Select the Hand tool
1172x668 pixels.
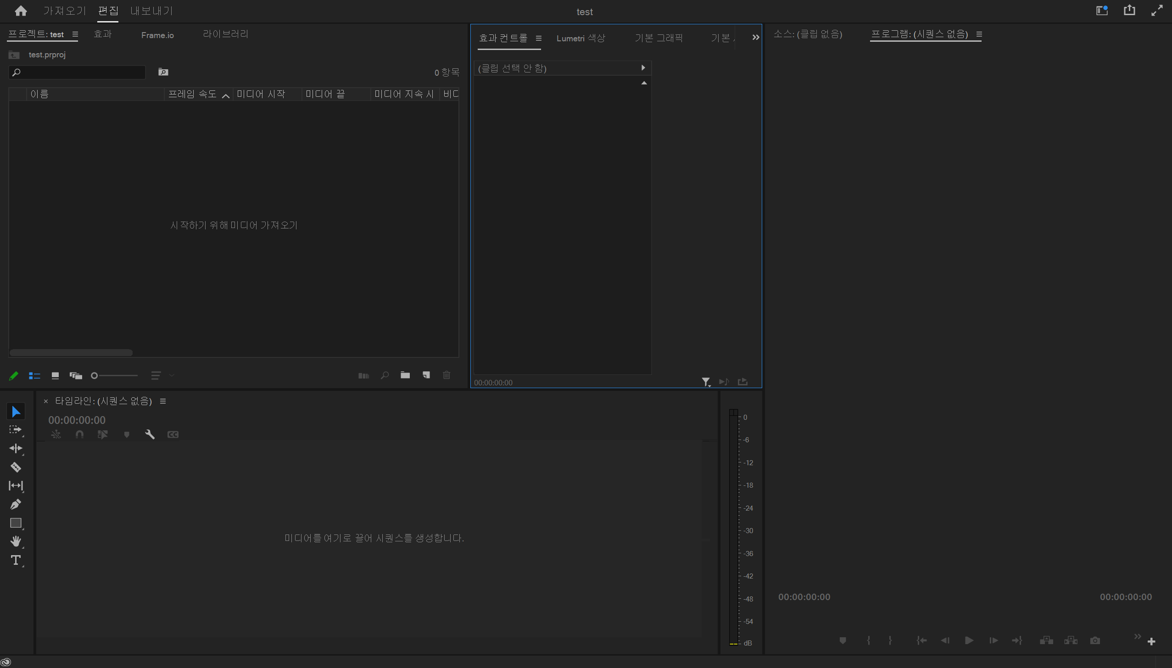16,541
